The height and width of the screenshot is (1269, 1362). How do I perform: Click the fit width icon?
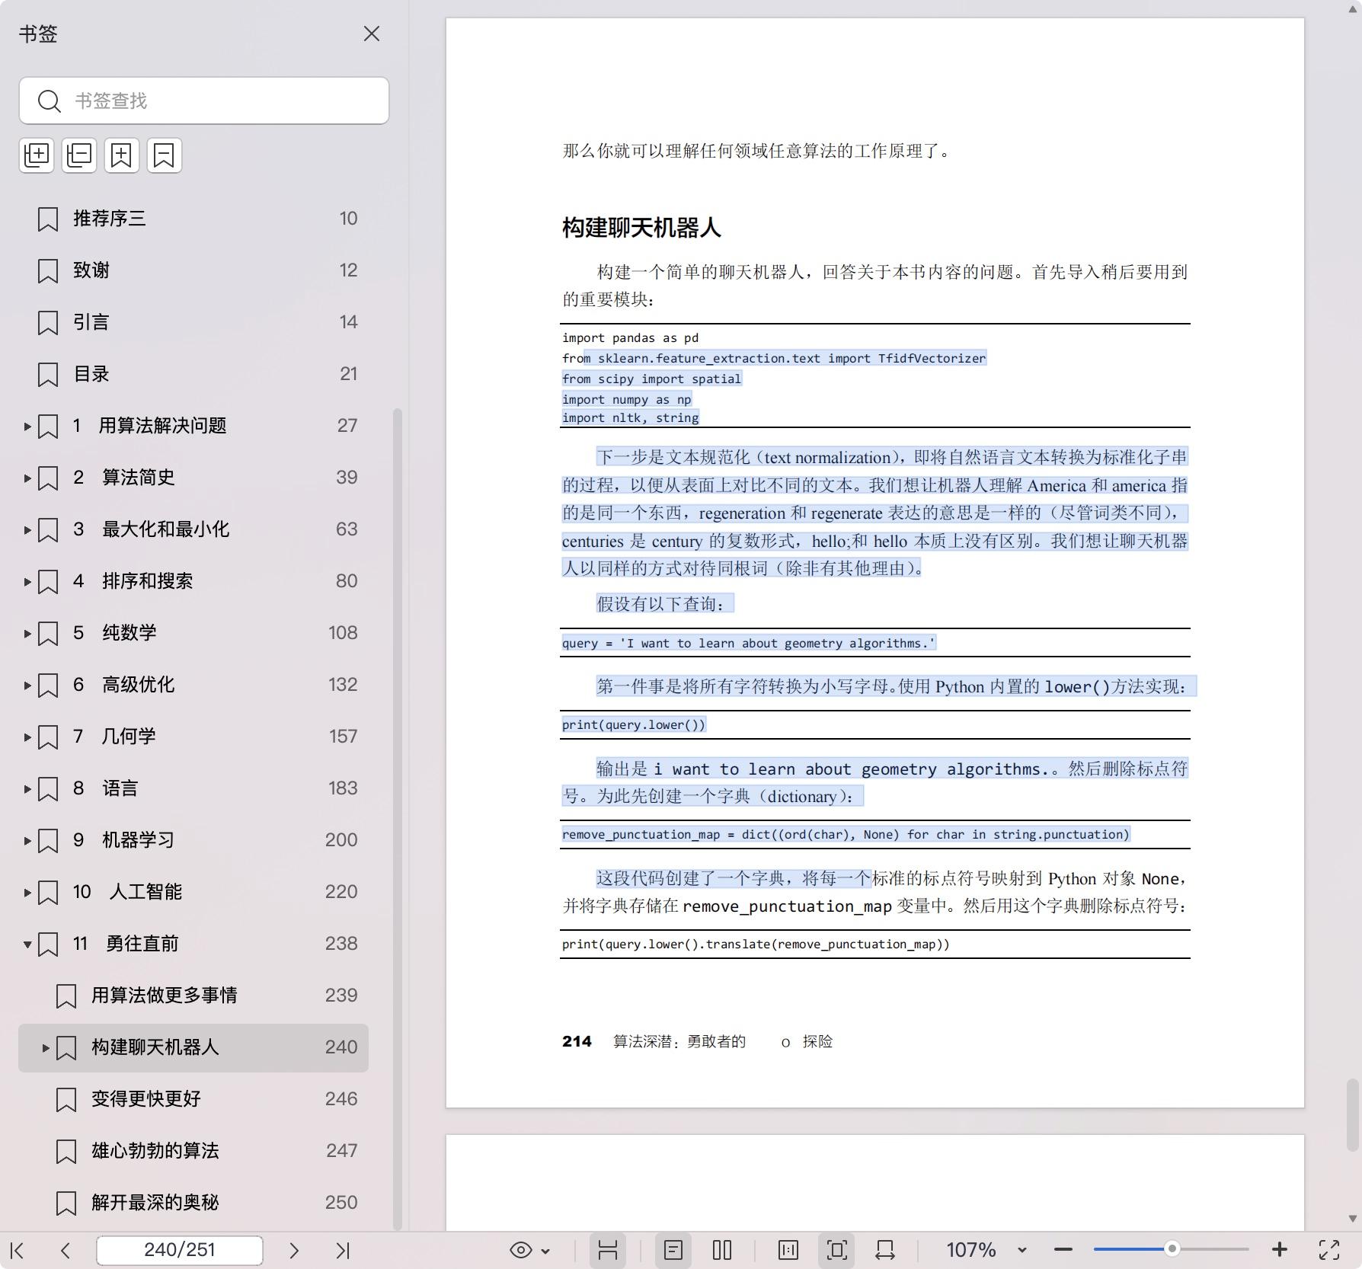coord(885,1250)
